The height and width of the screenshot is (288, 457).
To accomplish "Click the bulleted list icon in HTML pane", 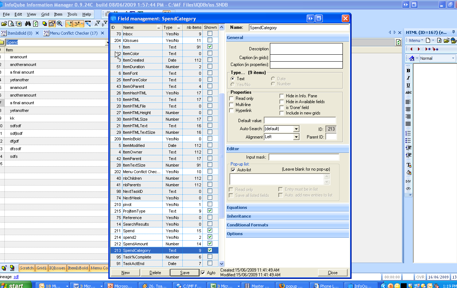I will point(408,140).
